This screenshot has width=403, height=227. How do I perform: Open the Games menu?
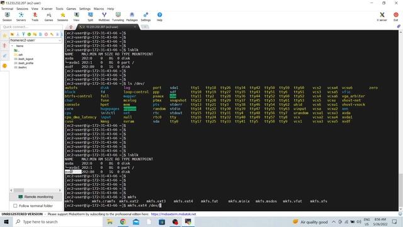71,9
